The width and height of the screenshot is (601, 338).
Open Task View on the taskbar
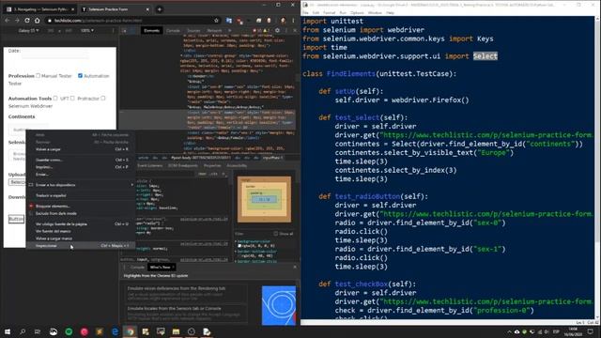click(x=38, y=331)
